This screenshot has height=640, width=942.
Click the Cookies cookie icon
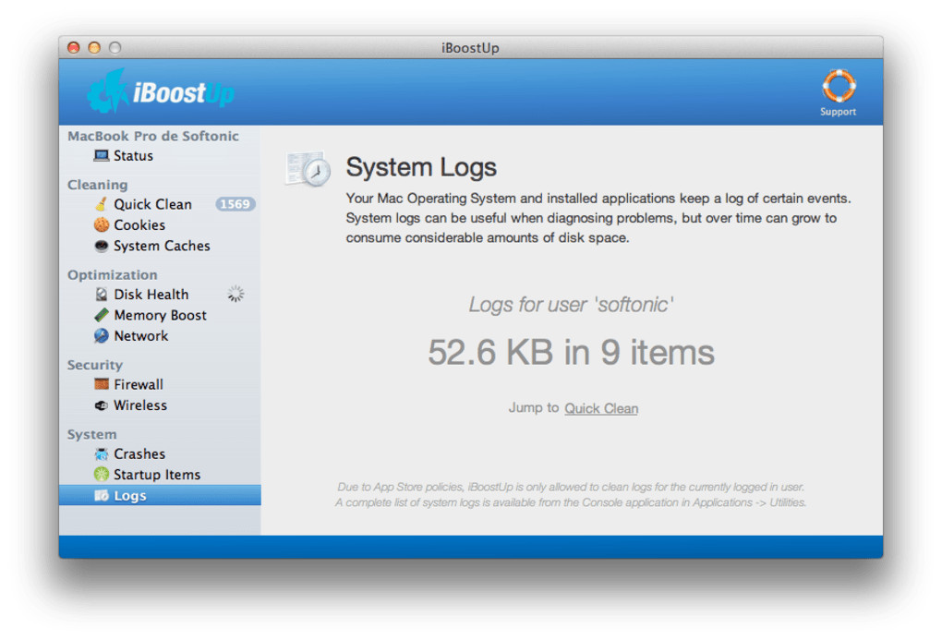102,224
